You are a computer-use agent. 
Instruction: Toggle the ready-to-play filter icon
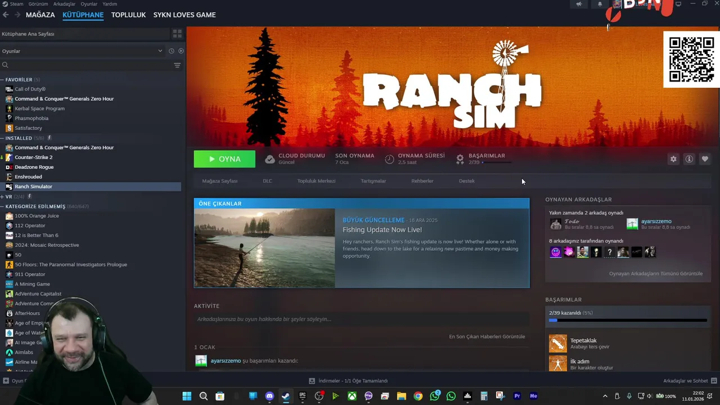tap(181, 51)
